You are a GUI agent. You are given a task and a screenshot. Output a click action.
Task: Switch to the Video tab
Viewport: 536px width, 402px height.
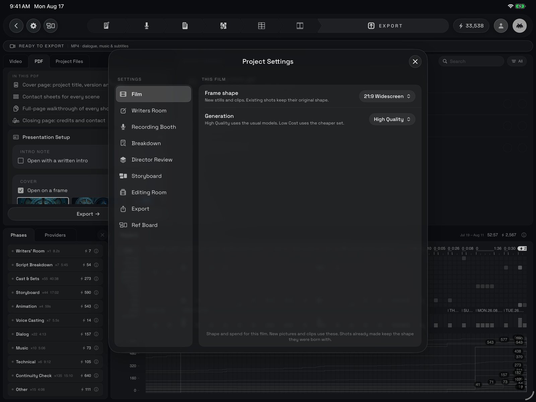[x=16, y=61]
